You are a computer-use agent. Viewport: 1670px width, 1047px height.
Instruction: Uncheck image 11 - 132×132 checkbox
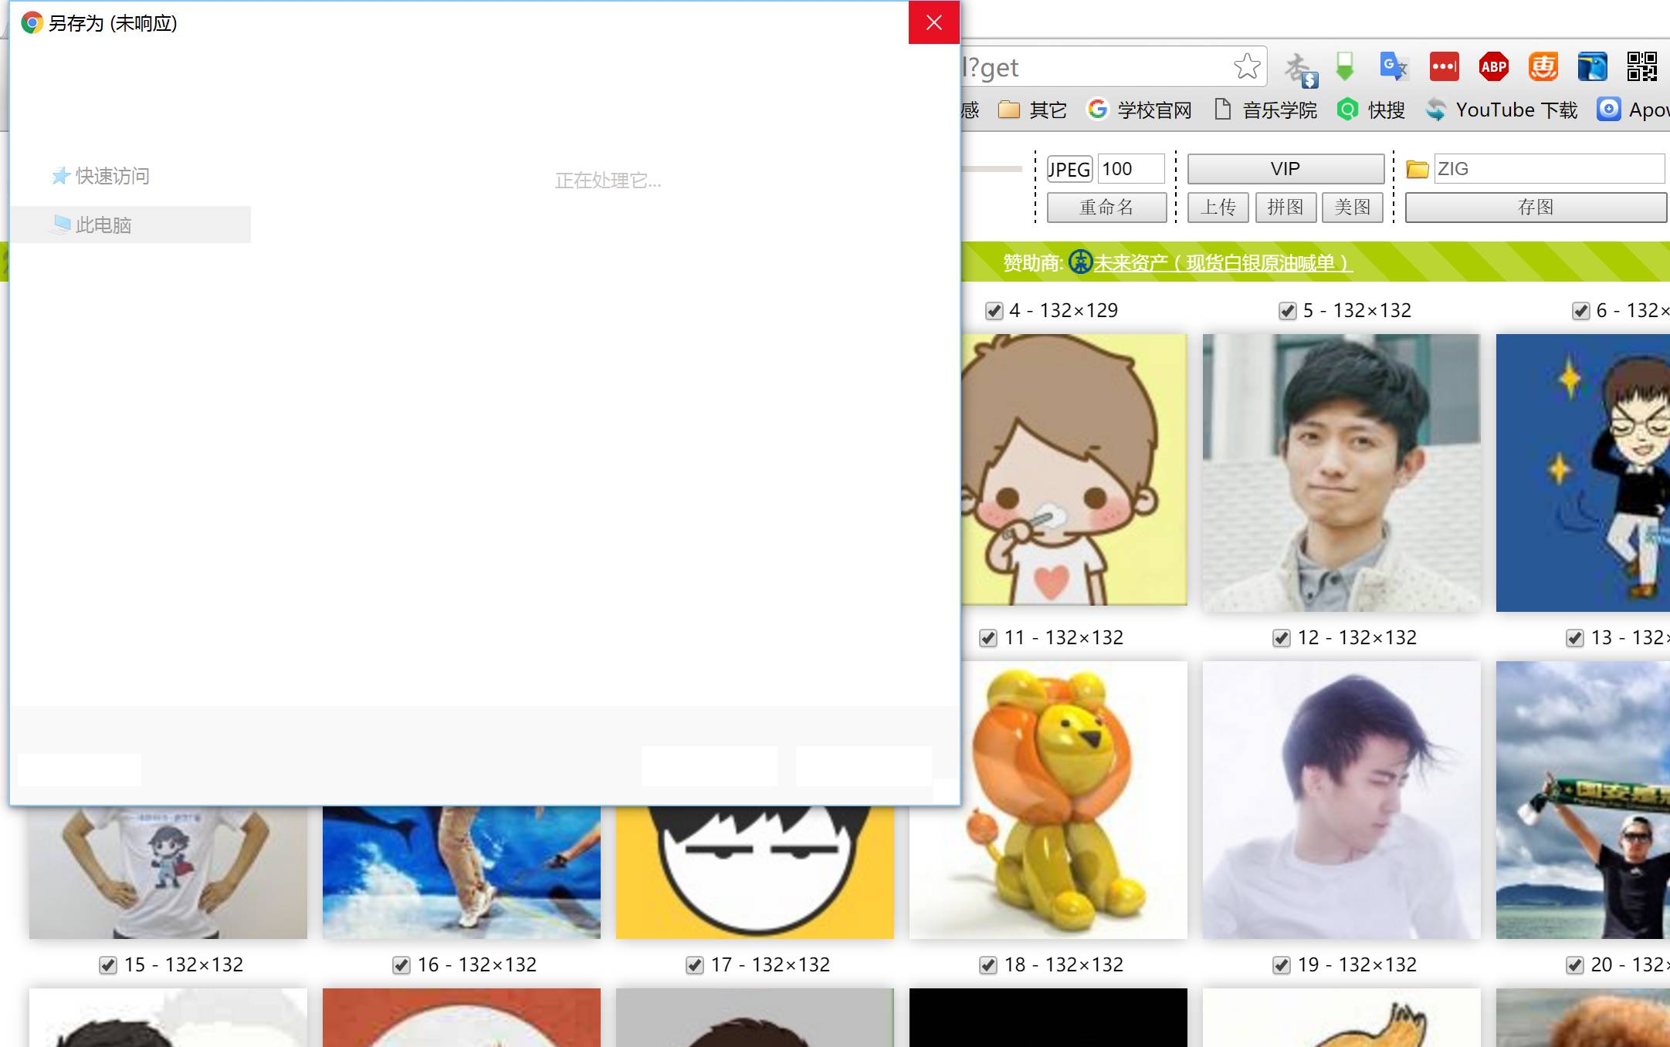coord(987,638)
